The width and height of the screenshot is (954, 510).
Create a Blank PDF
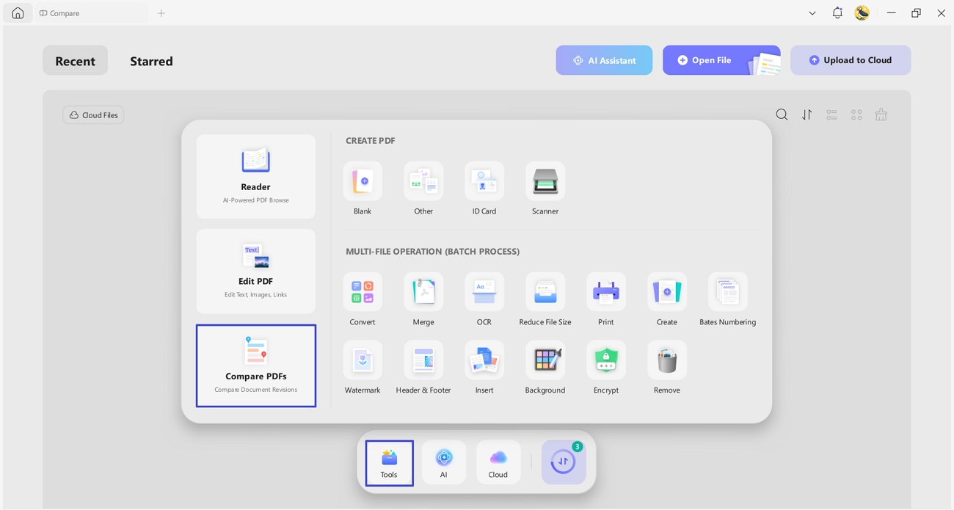tap(363, 181)
